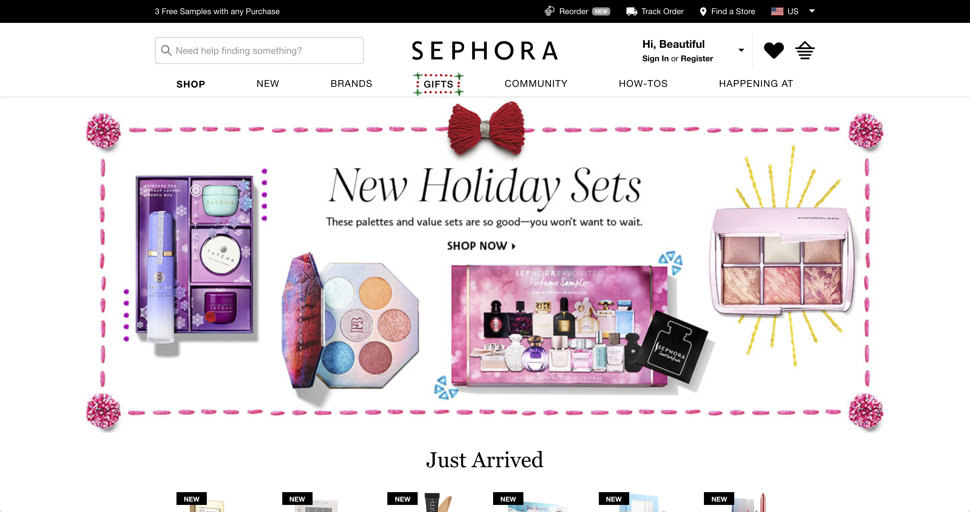Click the Sign In link
Viewport: 970px width, 512px height.
click(x=655, y=59)
